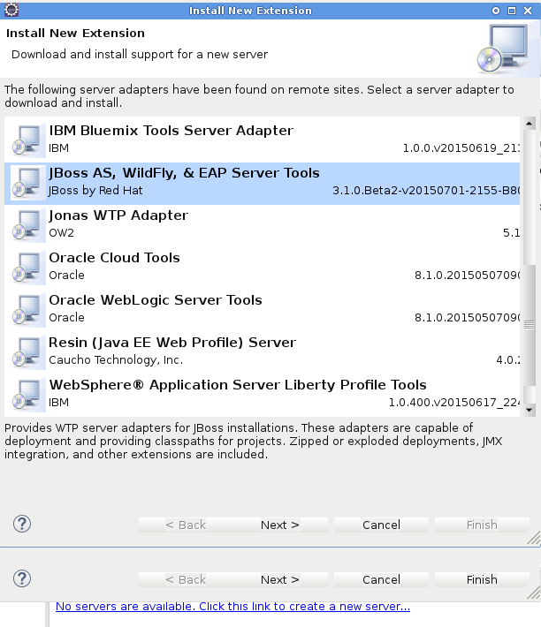The image size is (541, 627).
Task: Click the Oracle WebLogic Server Tools icon
Action: (27, 309)
